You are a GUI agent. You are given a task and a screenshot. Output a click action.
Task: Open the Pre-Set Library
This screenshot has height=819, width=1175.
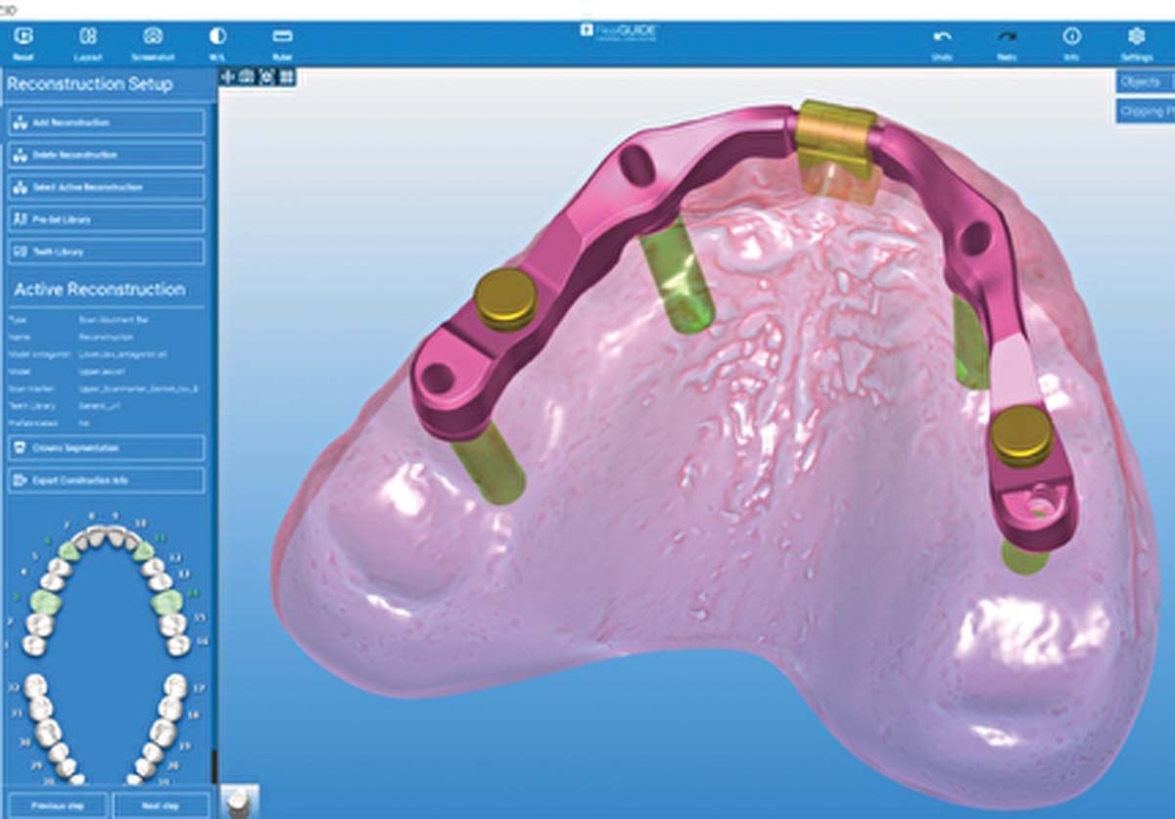[107, 219]
